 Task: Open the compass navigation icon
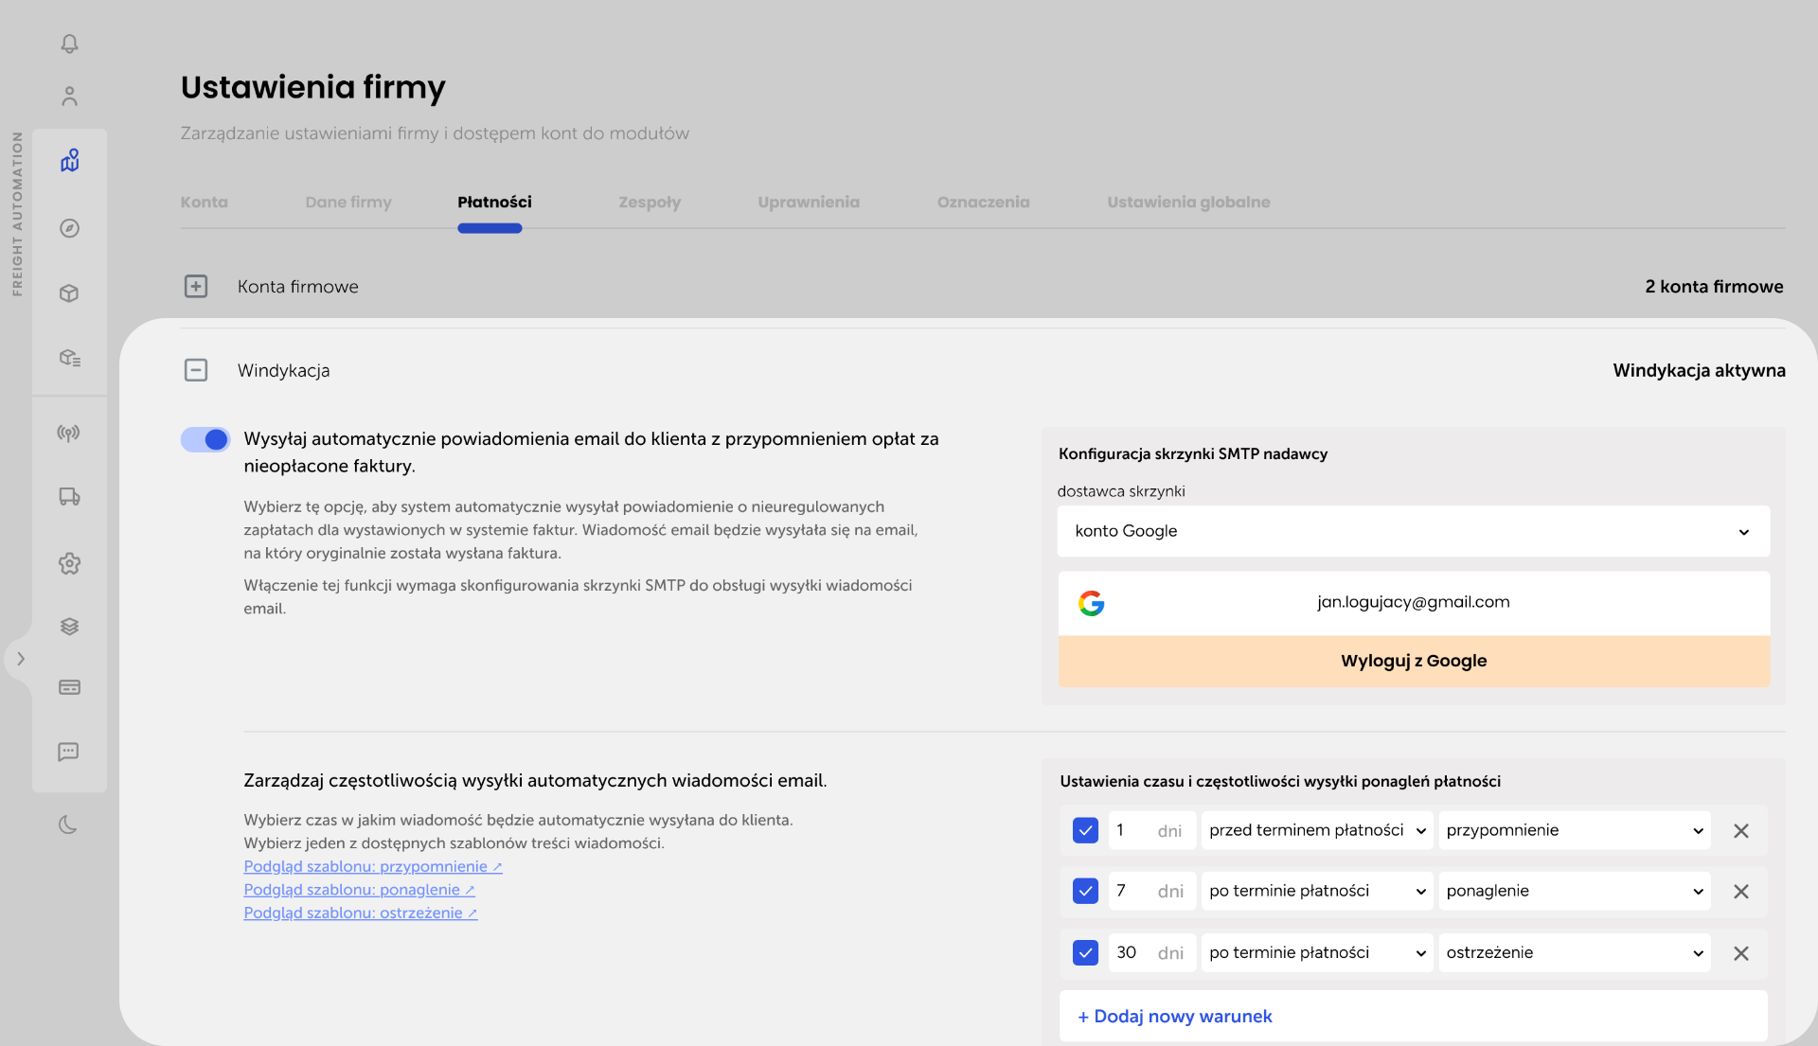tap(69, 228)
